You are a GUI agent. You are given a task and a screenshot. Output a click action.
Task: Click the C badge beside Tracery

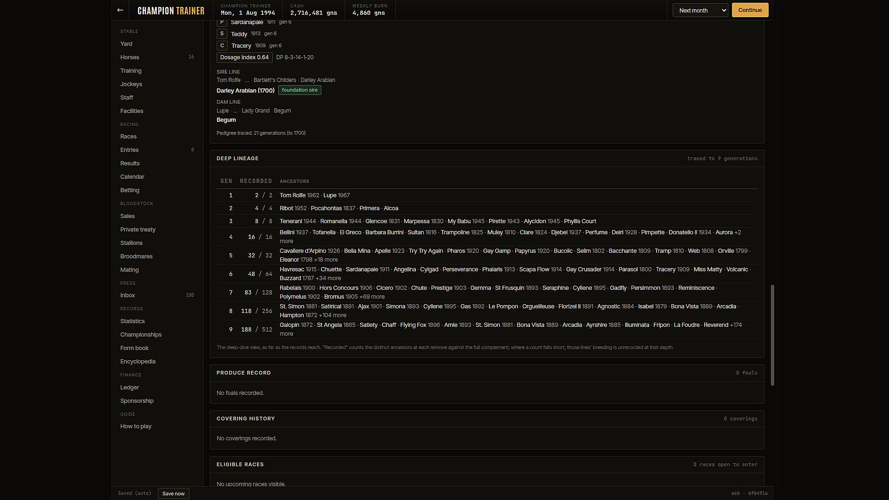(x=222, y=45)
